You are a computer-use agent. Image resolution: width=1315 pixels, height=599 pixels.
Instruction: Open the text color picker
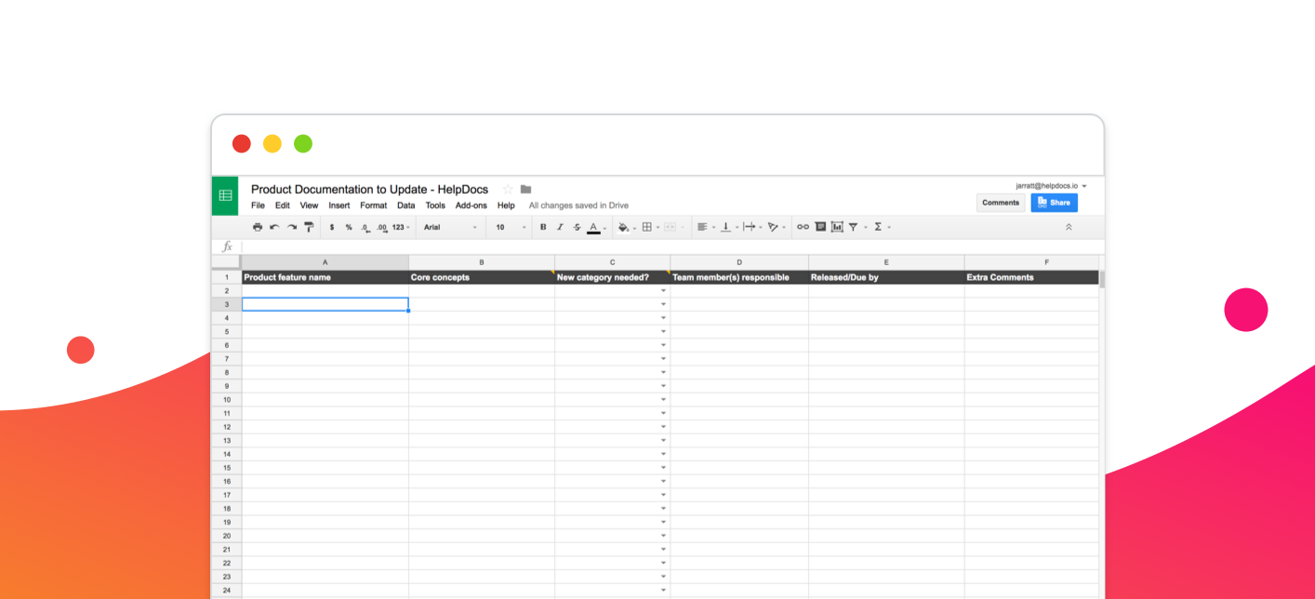(593, 226)
